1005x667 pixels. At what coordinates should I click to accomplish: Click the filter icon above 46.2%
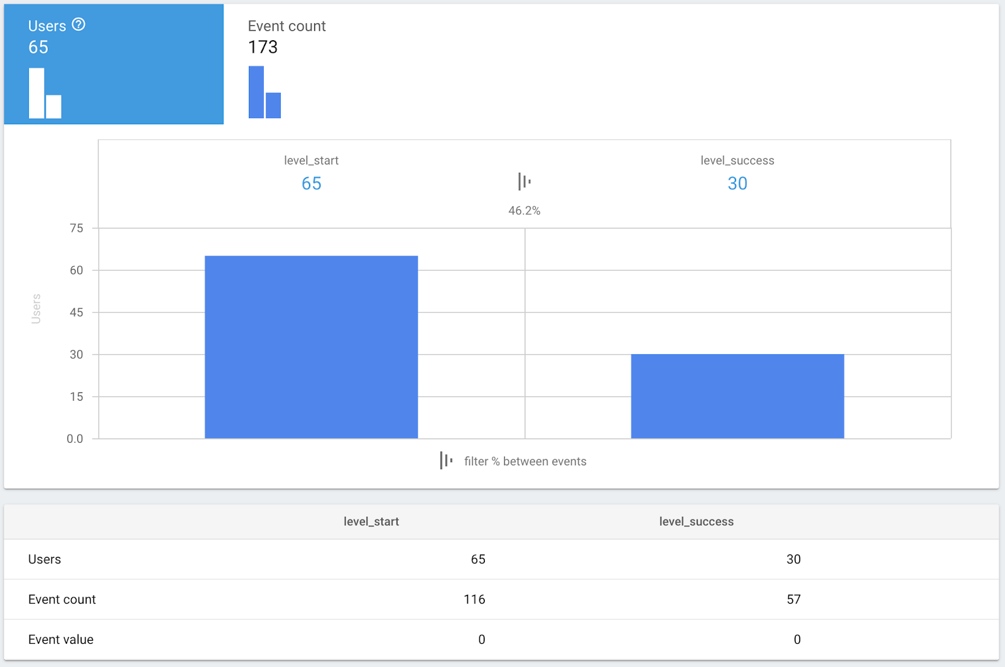pyautogui.click(x=524, y=182)
